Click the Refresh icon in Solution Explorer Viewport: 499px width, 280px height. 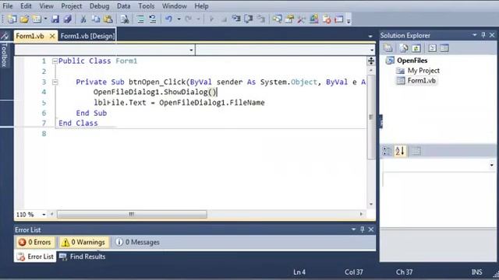[x=416, y=48]
